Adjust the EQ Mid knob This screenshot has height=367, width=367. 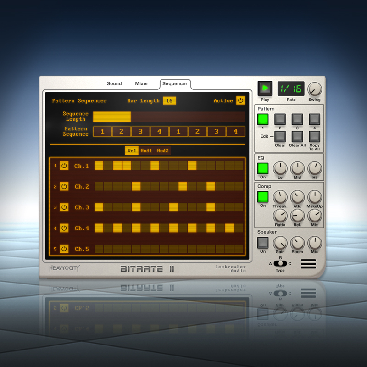click(297, 168)
